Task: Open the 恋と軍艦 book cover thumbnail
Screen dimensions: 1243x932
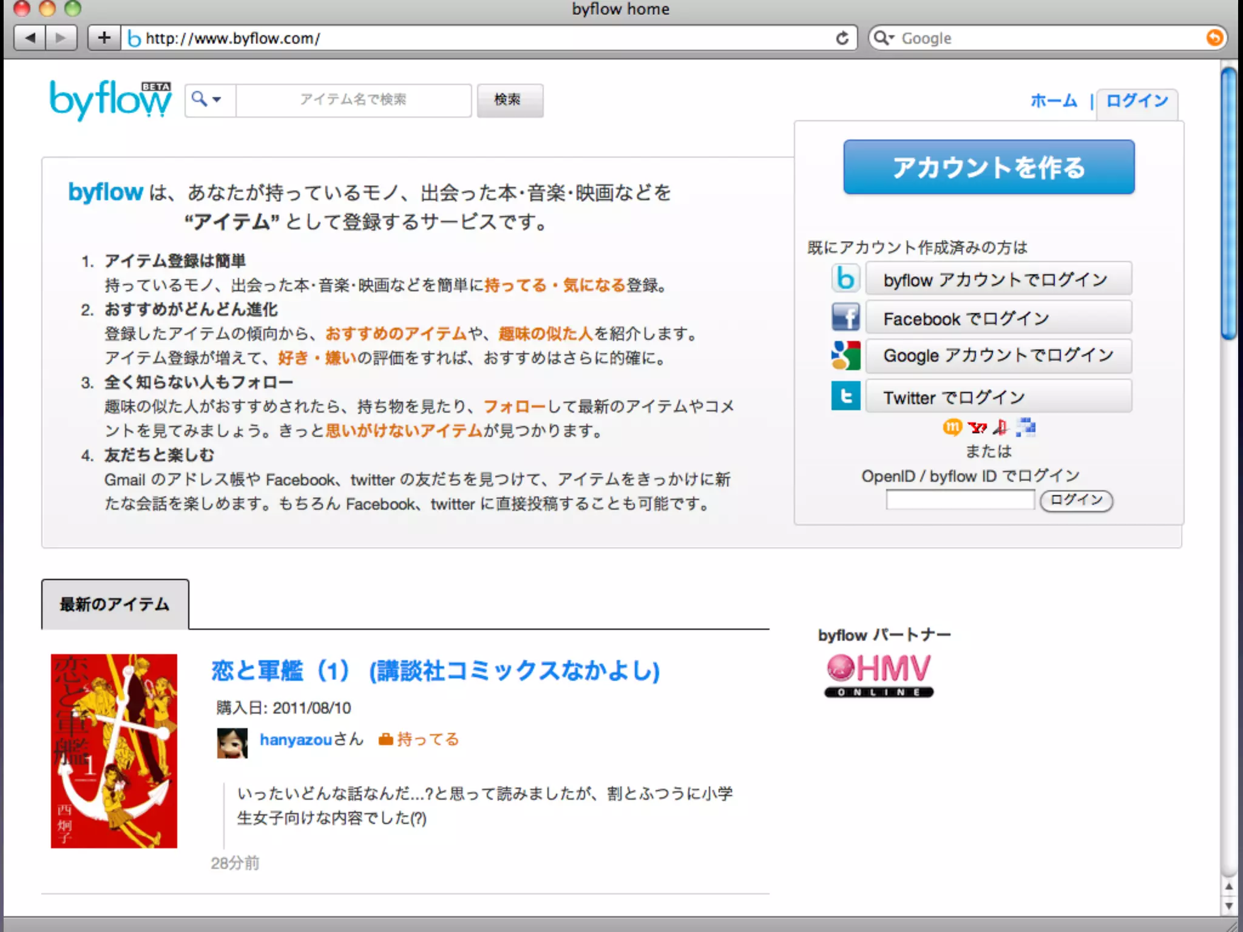Action: (114, 751)
